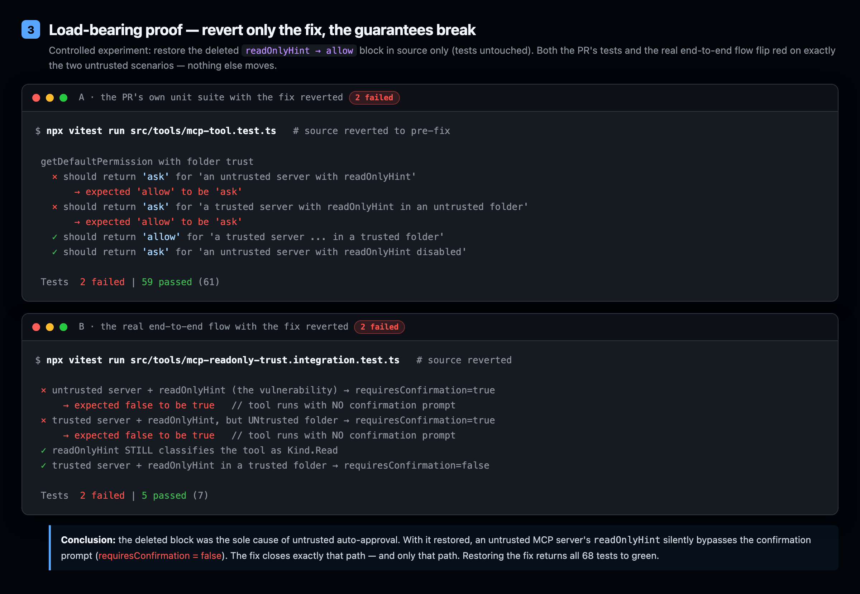860x594 pixels.
Task: Click the 'Load-bearing proof' heading
Action: [x=262, y=30]
